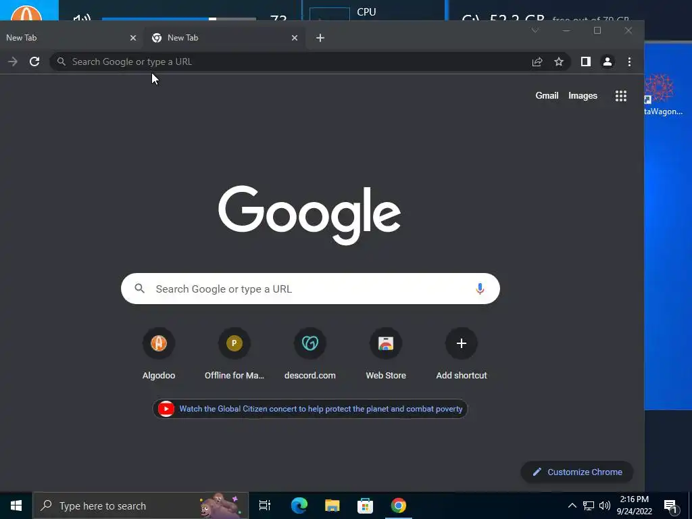Click the taskbar search box
Image resolution: width=692 pixels, height=519 pixels.
coord(141,505)
